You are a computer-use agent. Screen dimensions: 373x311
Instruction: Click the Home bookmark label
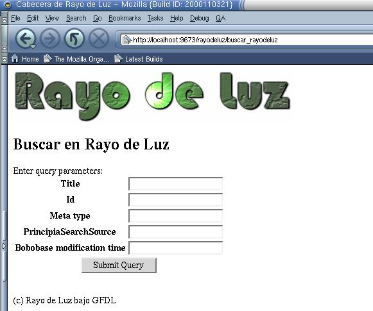click(30, 59)
